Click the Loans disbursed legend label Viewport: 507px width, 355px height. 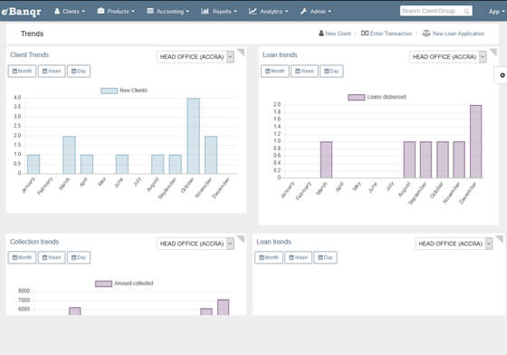pos(387,97)
